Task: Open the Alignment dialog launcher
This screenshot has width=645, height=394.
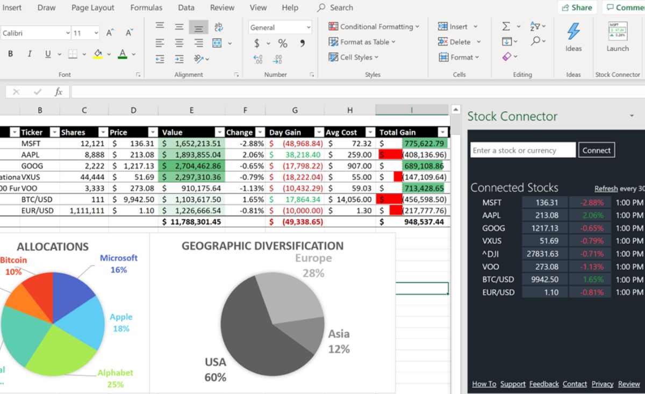Action: [x=238, y=75]
